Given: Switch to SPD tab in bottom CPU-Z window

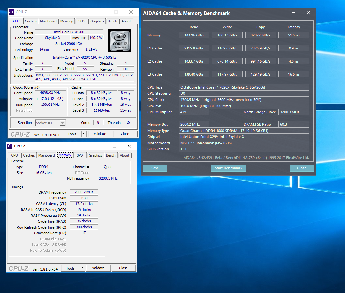Looking at the screenshot, I should coord(80,155).
